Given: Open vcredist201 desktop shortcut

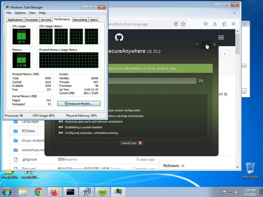Looking at the screenshot, I should pyautogui.click(x=30, y=174).
